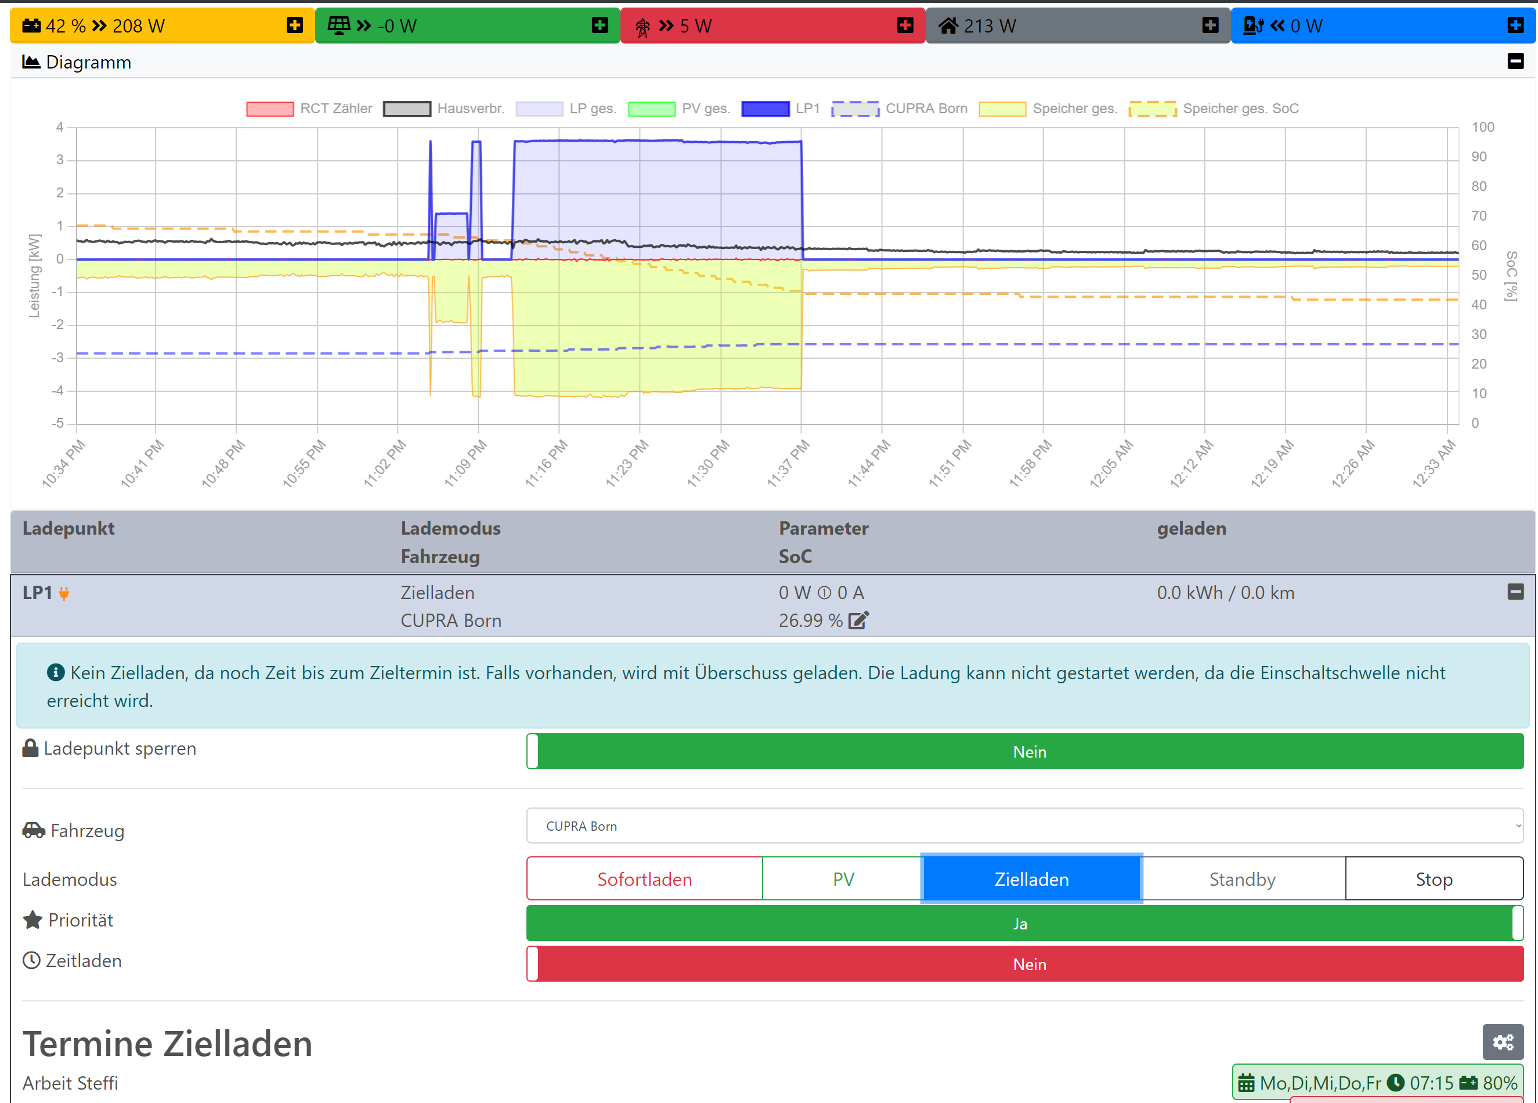Open Zielladen settings gear icon
This screenshot has width=1538, height=1103.
coord(1502,1041)
